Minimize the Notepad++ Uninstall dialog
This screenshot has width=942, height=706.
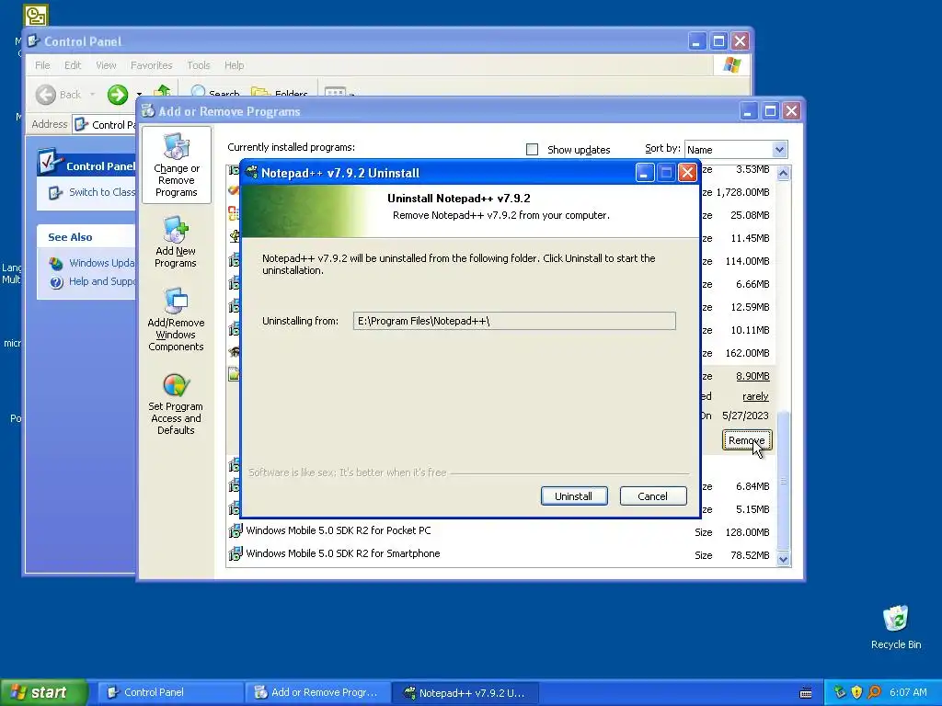[x=644, y=173]
